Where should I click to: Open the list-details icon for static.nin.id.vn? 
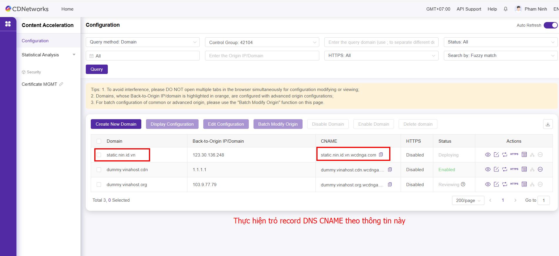(x=524, y=154)
